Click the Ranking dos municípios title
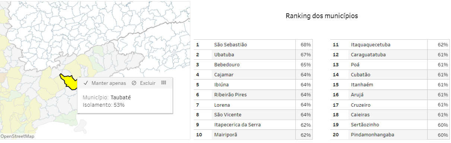This screenshot has height=143, width=451. (x=322, y=16)
